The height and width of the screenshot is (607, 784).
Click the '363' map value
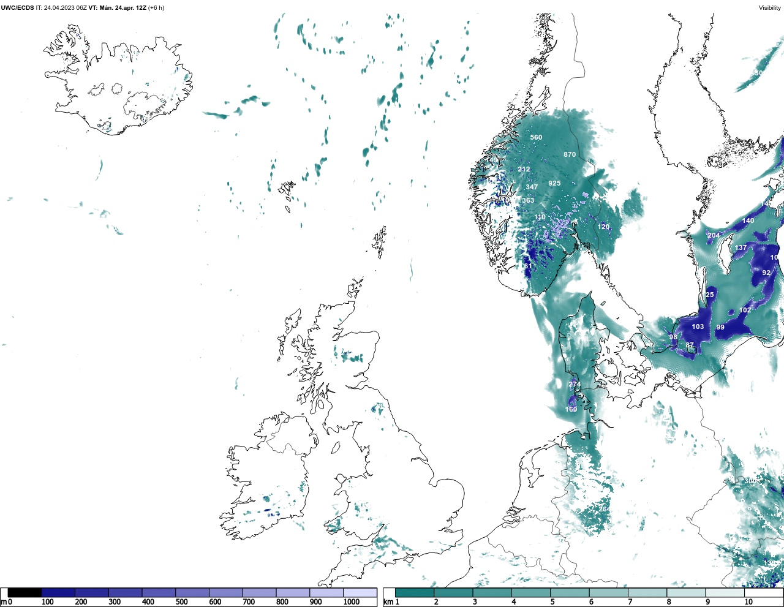(528, 200)
